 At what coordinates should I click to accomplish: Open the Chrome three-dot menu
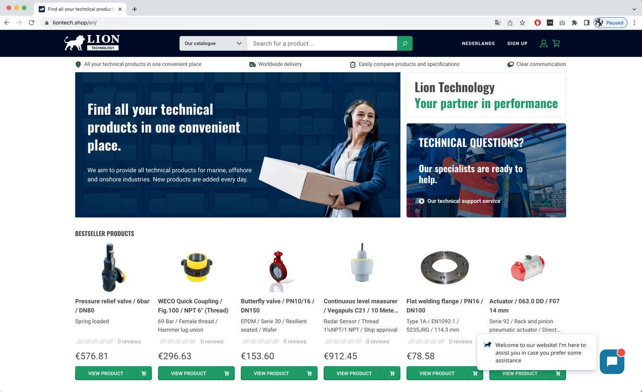click(x=634, y=22)
